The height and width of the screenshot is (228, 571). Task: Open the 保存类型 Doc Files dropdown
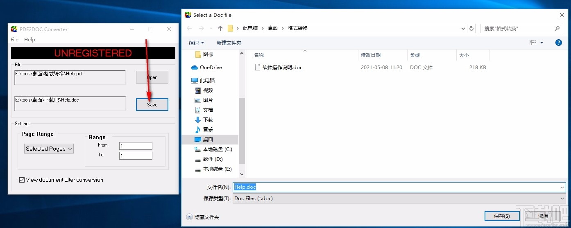point(399,198)
